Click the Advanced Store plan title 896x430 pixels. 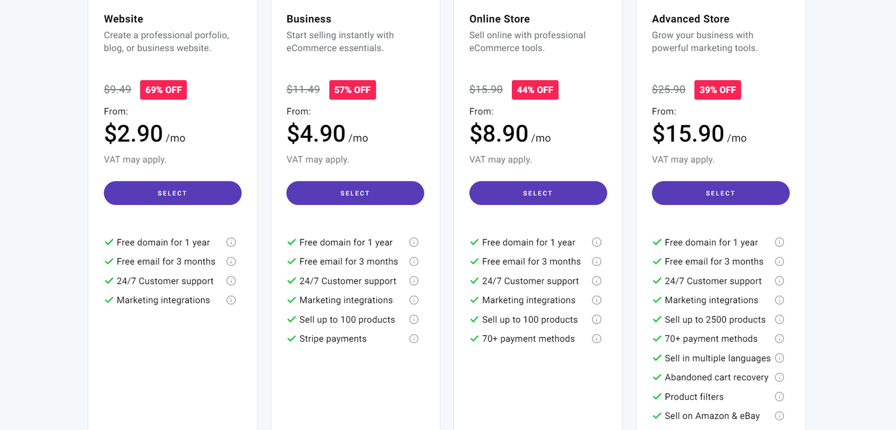[x=690, y=19]
